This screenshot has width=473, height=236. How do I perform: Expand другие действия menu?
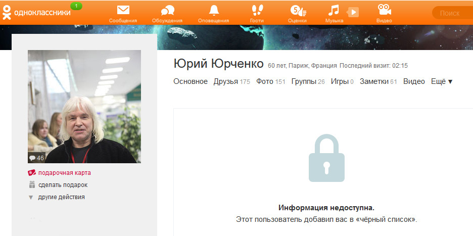click(62, 197)
